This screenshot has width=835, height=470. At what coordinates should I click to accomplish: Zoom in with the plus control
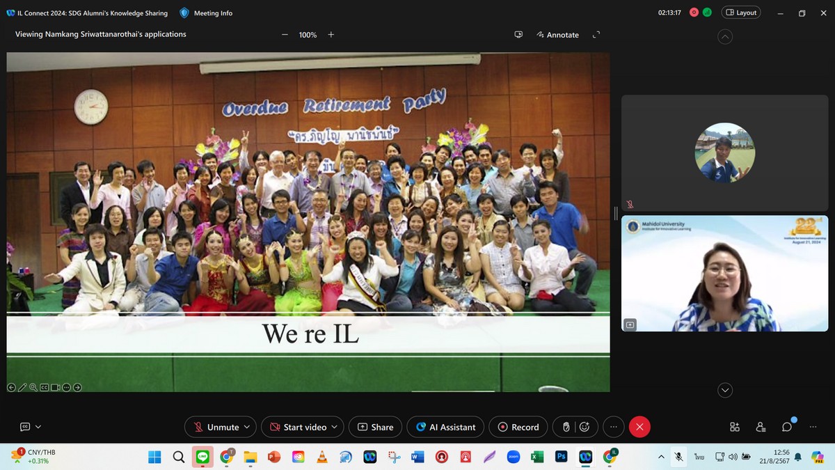pyautogui.click(x=331, y=35)
